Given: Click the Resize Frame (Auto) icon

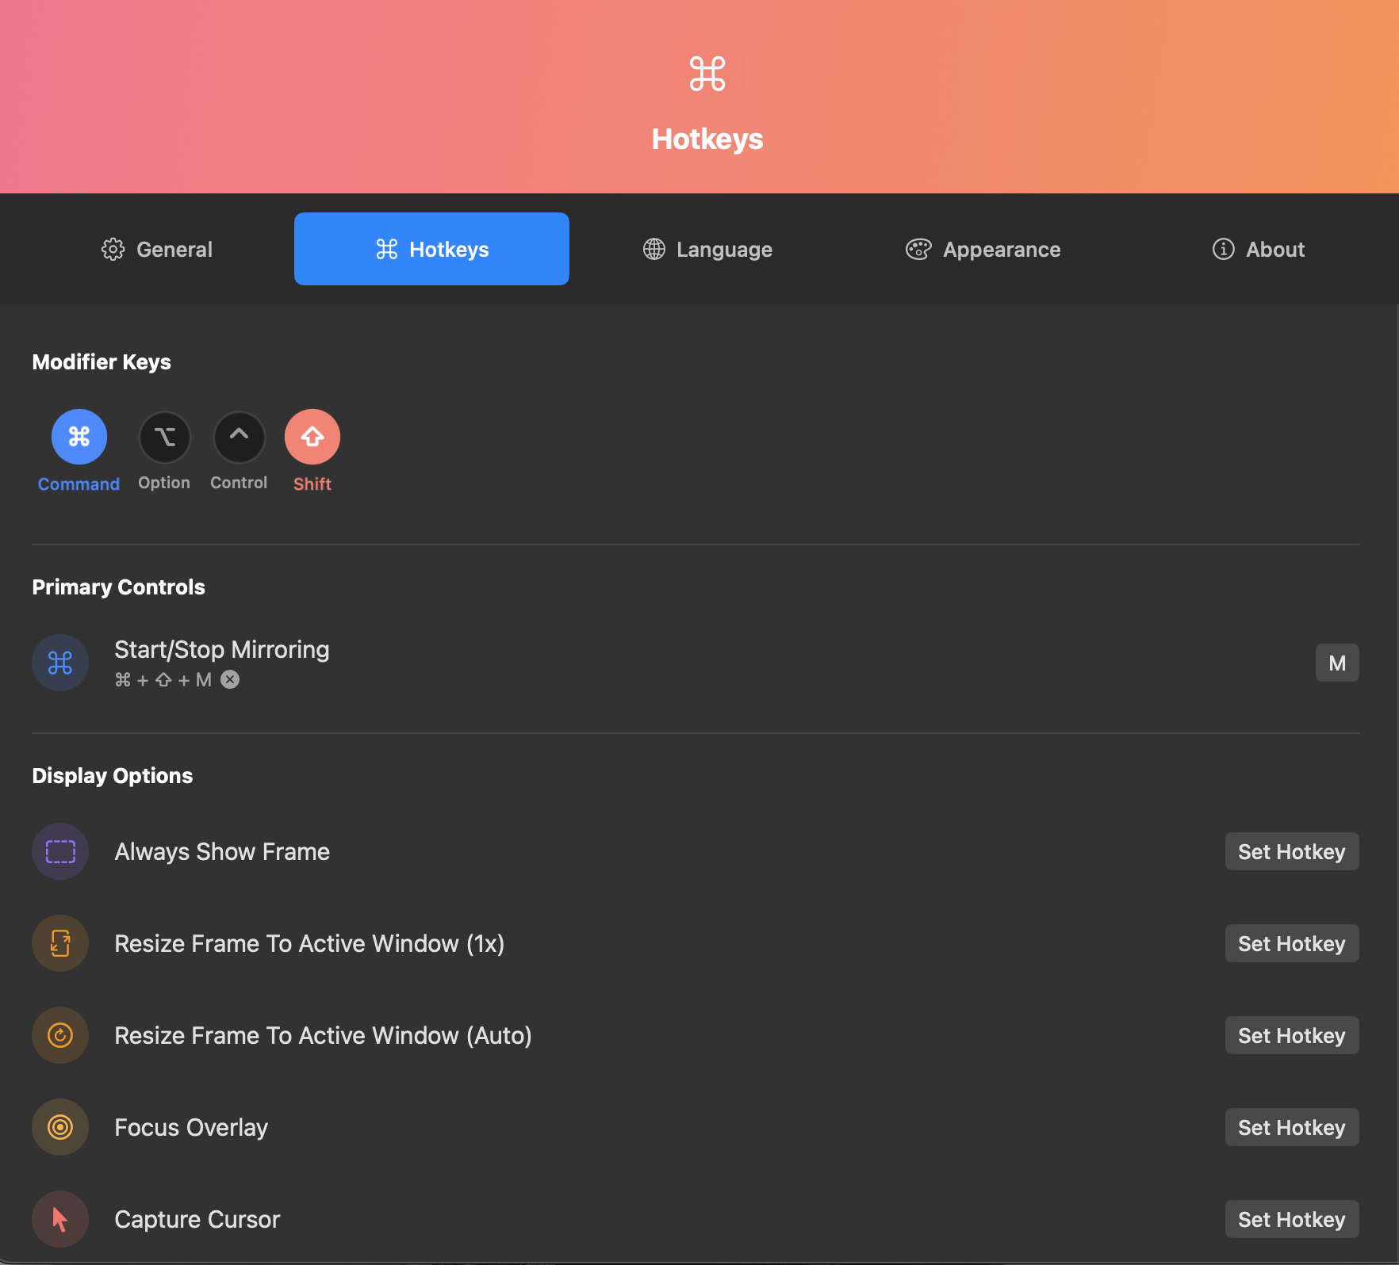Looking at the screenshot, I should click(x=60, y=1035).
